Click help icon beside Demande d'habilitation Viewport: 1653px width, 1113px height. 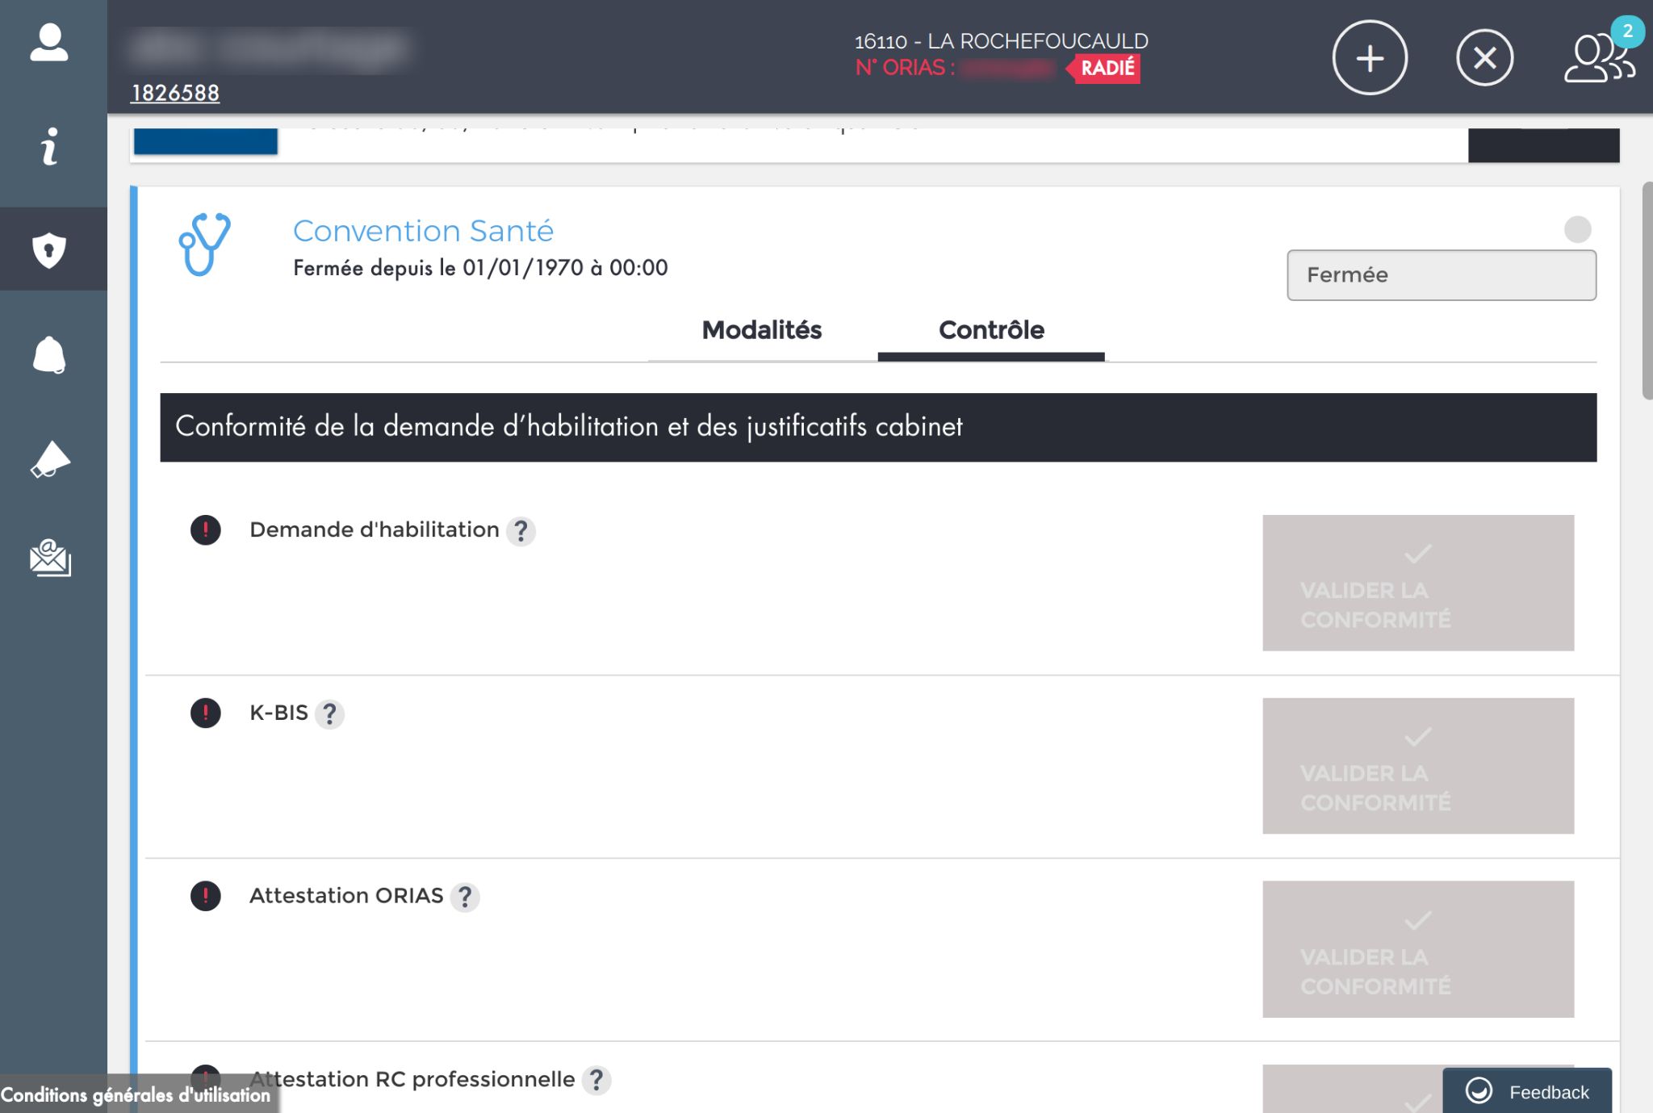click(x=521, y=531)
